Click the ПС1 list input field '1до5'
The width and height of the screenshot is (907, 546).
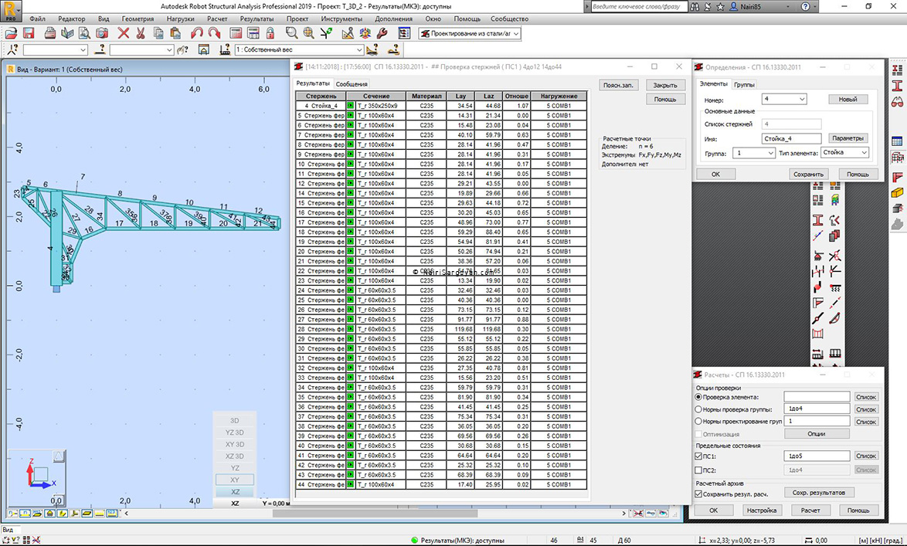[817, 456]
